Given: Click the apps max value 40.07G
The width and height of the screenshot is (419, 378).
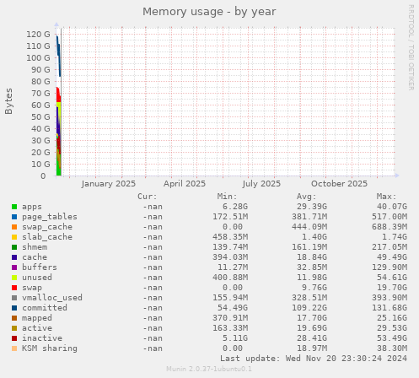Looking at the screenshot, I should tap(392, 207).
